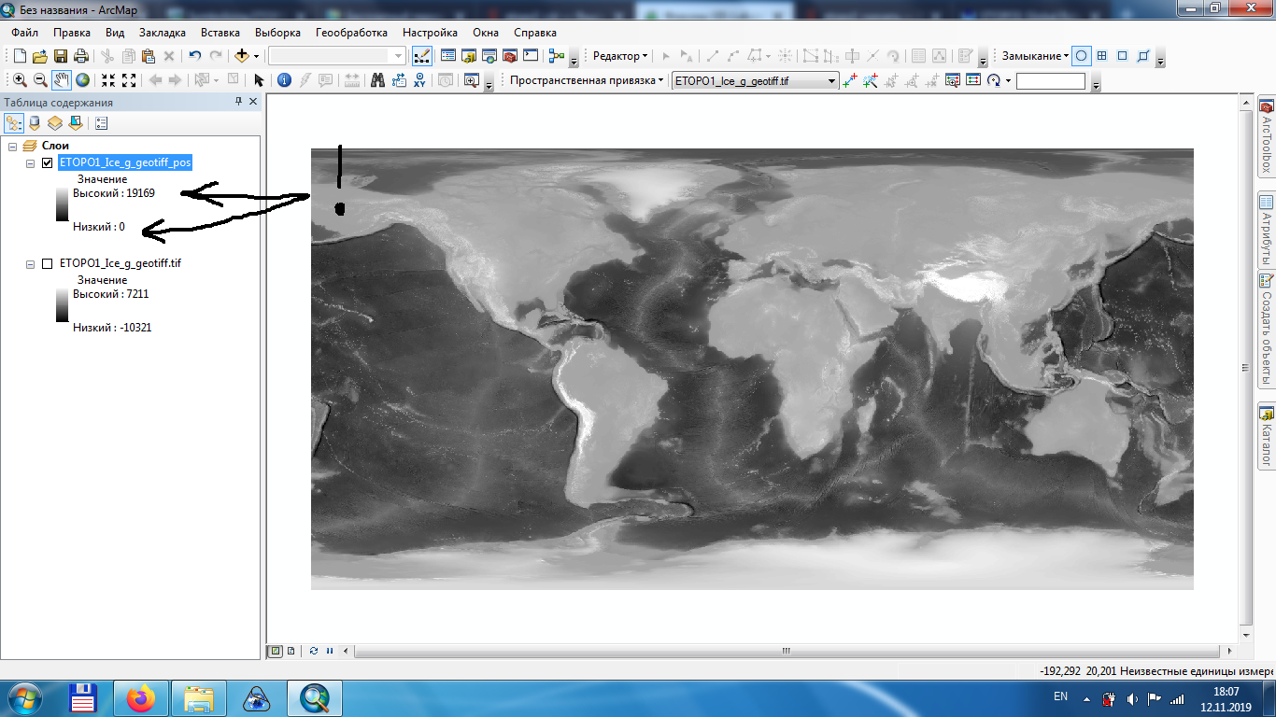
Task: Select the Identify info tool
Action: tap(285, 80)
